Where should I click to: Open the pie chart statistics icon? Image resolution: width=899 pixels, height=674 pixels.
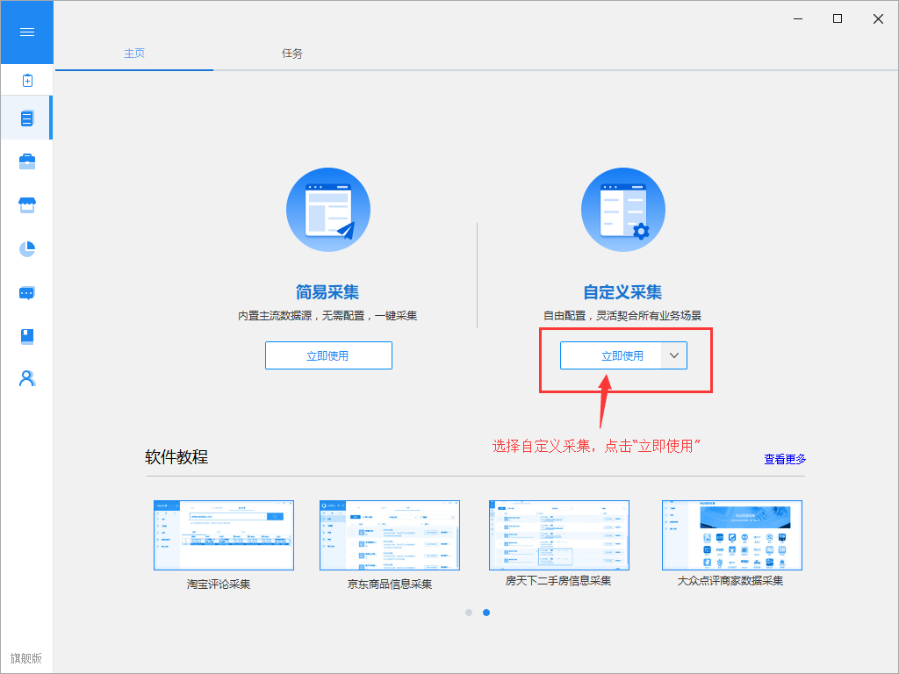(x=26, y=249)
